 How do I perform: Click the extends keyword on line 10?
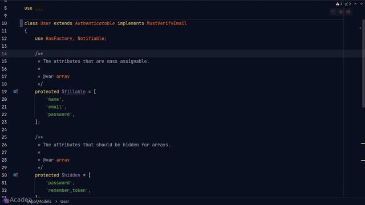pyautogui.click(x=63, y=23)
